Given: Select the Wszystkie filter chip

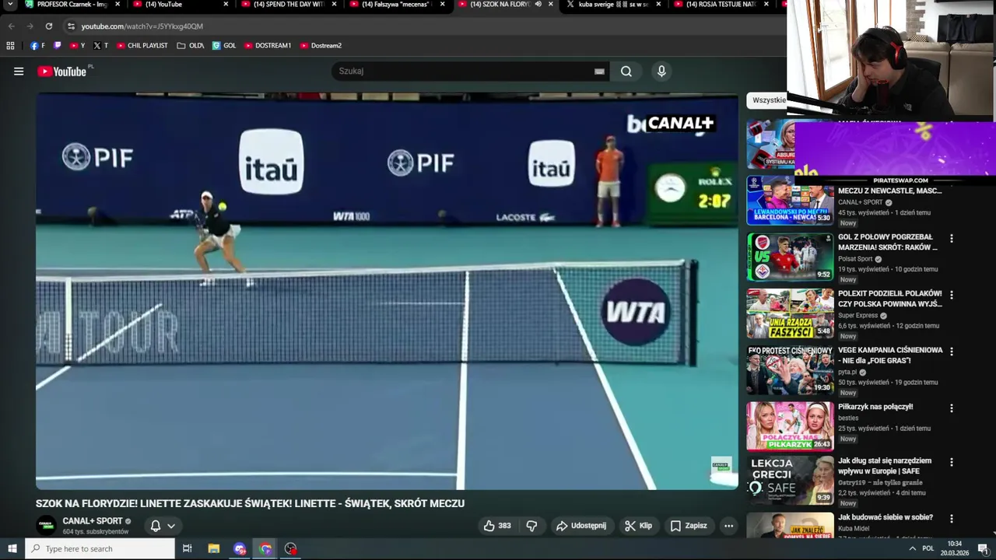Looking at the screenshot, I should (x=767, y=100).
